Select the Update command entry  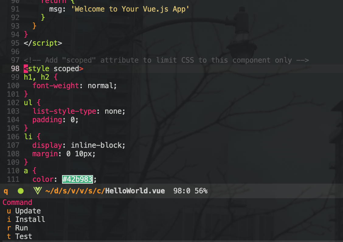pyautogui.click(x=24, y=211)
